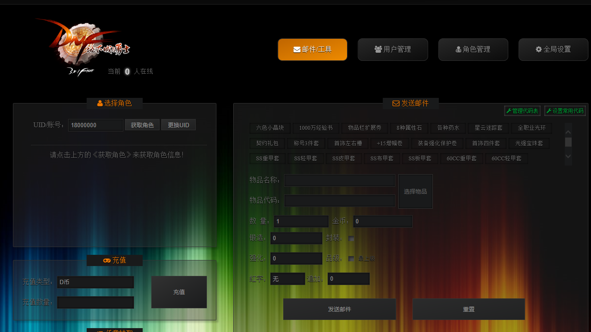Click the person icon on 角色管理 button
This screenshot has width=591, height=332.
tap(458, 49)
